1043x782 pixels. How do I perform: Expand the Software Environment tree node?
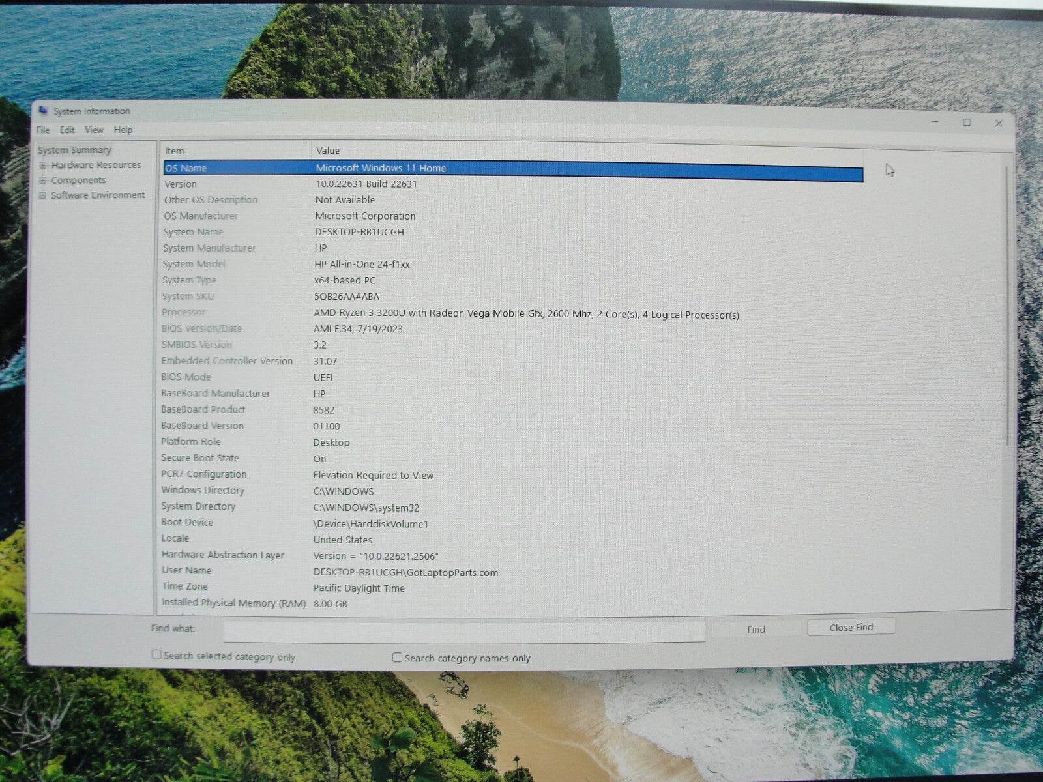pyautogui.click(x=44, y=195)
